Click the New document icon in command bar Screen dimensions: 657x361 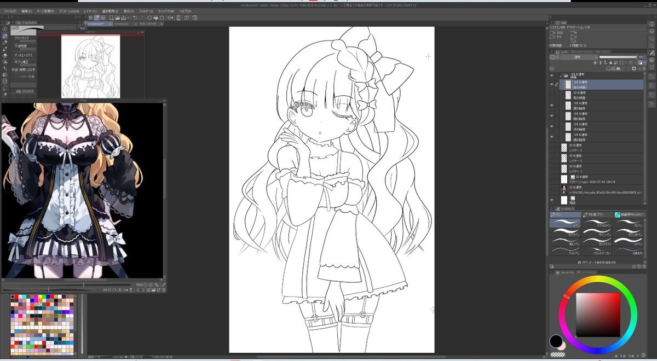pos(111,18)
